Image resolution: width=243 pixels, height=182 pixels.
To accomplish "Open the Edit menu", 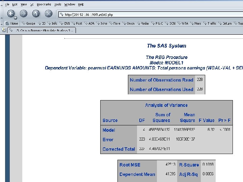I will pos(15,4).
